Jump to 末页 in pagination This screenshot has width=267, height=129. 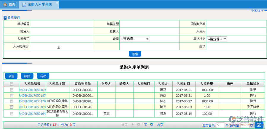[160, 125]
